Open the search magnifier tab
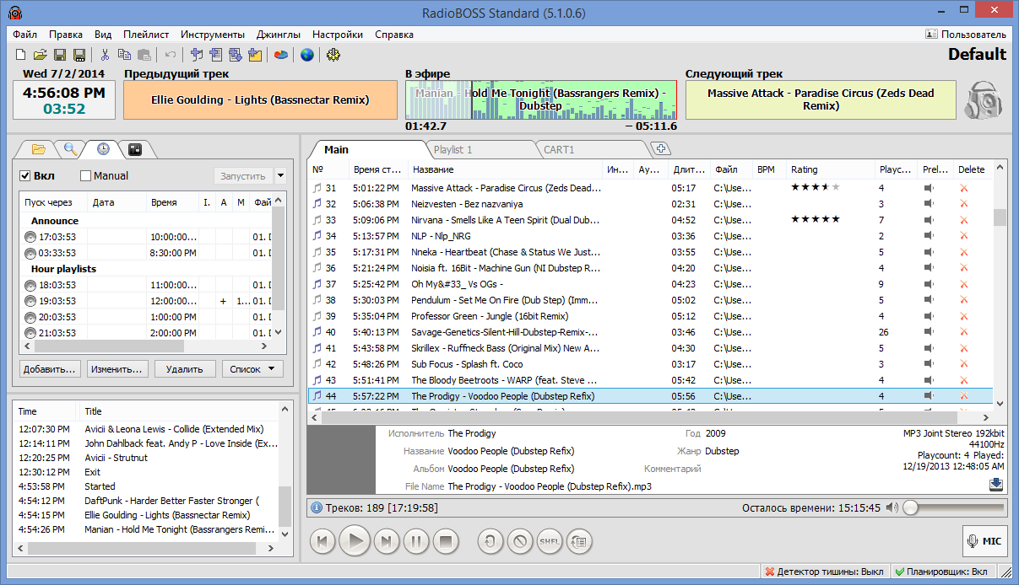Viewport: 1019px width, 585px height. [x=71, y=149]
